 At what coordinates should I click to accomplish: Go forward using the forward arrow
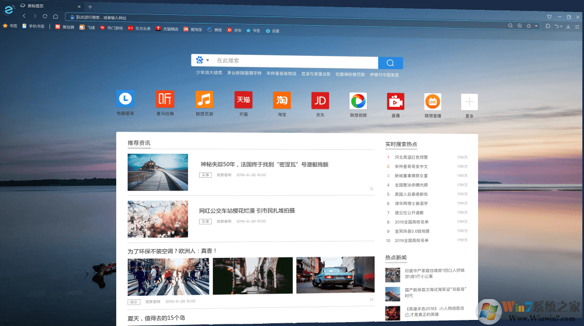pyautogui.click(x=35, y=16)
